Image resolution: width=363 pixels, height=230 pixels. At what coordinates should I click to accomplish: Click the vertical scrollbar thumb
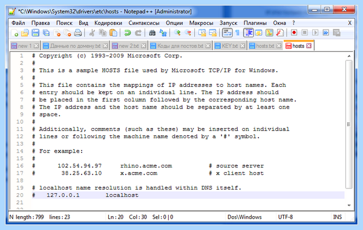[349, 124]
